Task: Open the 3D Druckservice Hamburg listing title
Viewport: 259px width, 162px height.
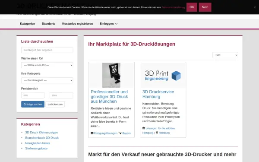Action: click(158, 94)
